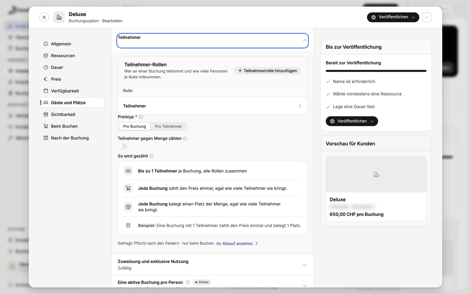Expand Zuweisung und exklusive Nutzung section
This screenshot has height=294, width=471.
(213, 265)
